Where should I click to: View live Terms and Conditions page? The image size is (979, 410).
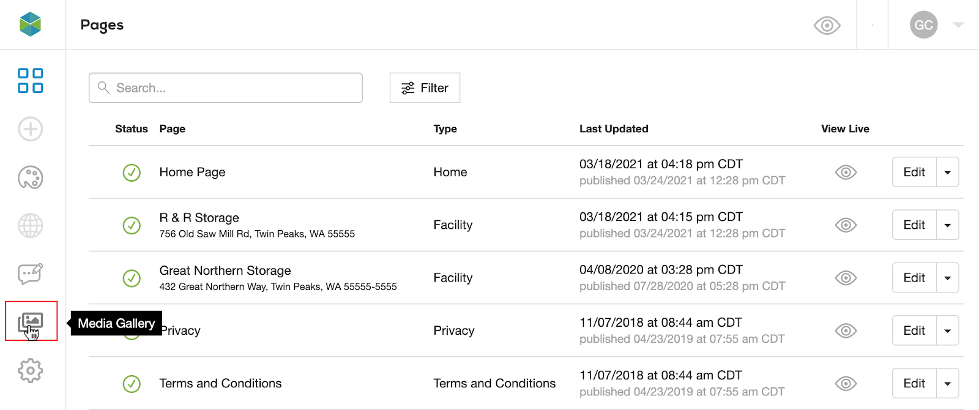(x=846, y=384)
